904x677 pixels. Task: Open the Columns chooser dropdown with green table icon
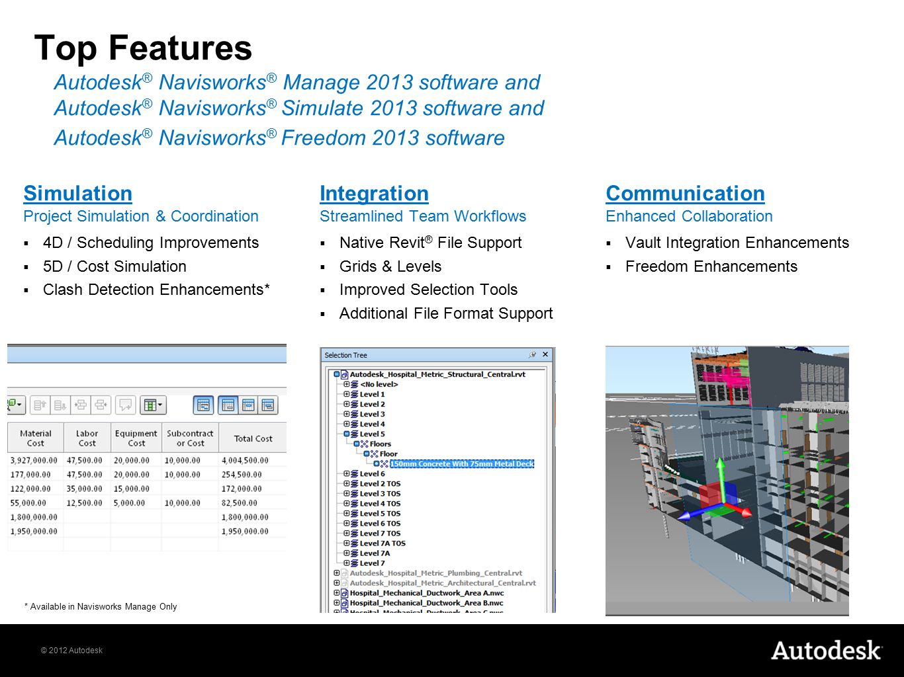[x=153, y=405]
